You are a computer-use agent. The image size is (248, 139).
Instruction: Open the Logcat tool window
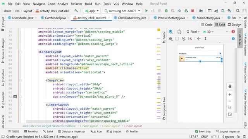point(114,131)
